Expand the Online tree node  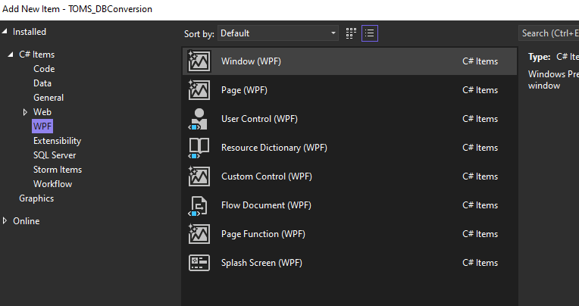point(6,221)
